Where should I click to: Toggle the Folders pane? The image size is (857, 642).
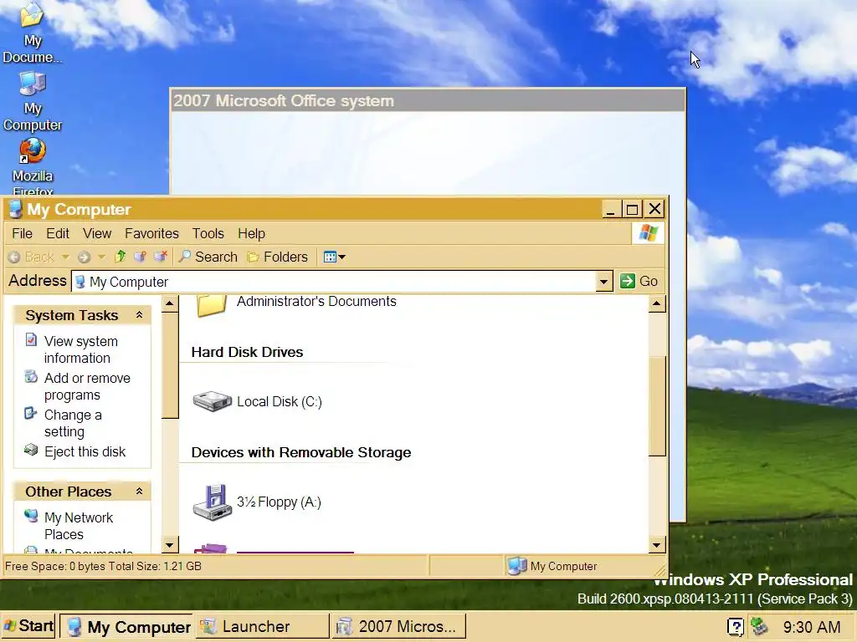point(278,257)
